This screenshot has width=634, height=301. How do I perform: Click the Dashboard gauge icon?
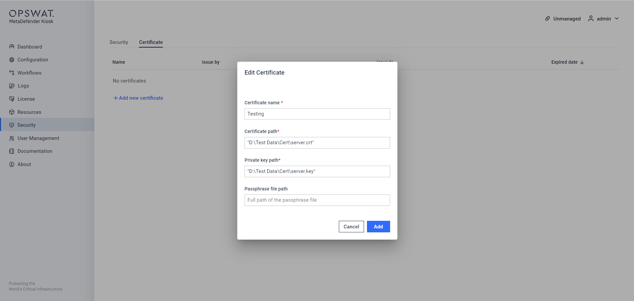[12, 47]
